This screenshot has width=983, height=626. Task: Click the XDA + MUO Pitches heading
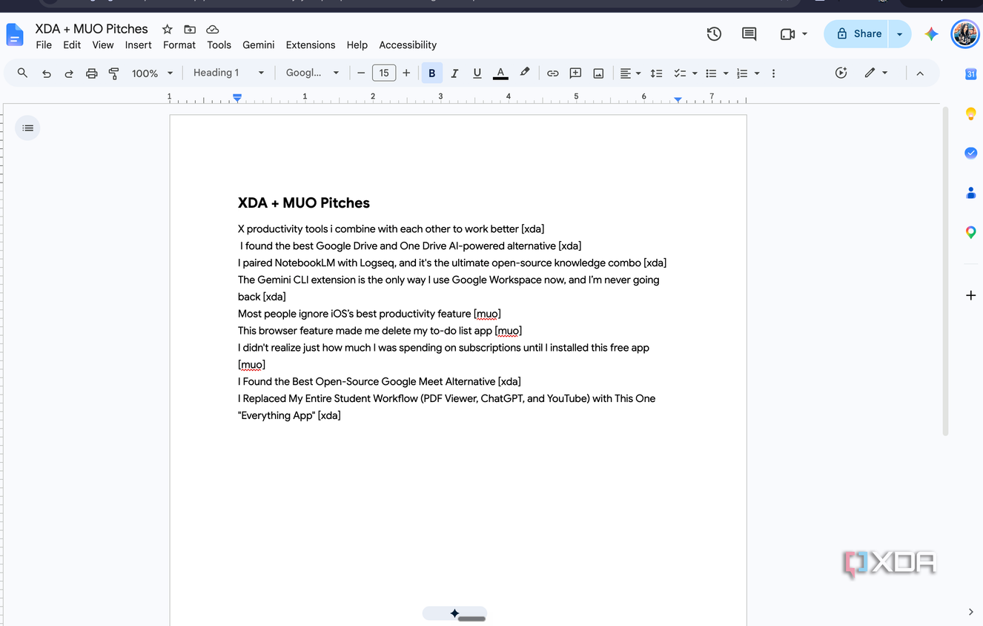pos(304,203)
